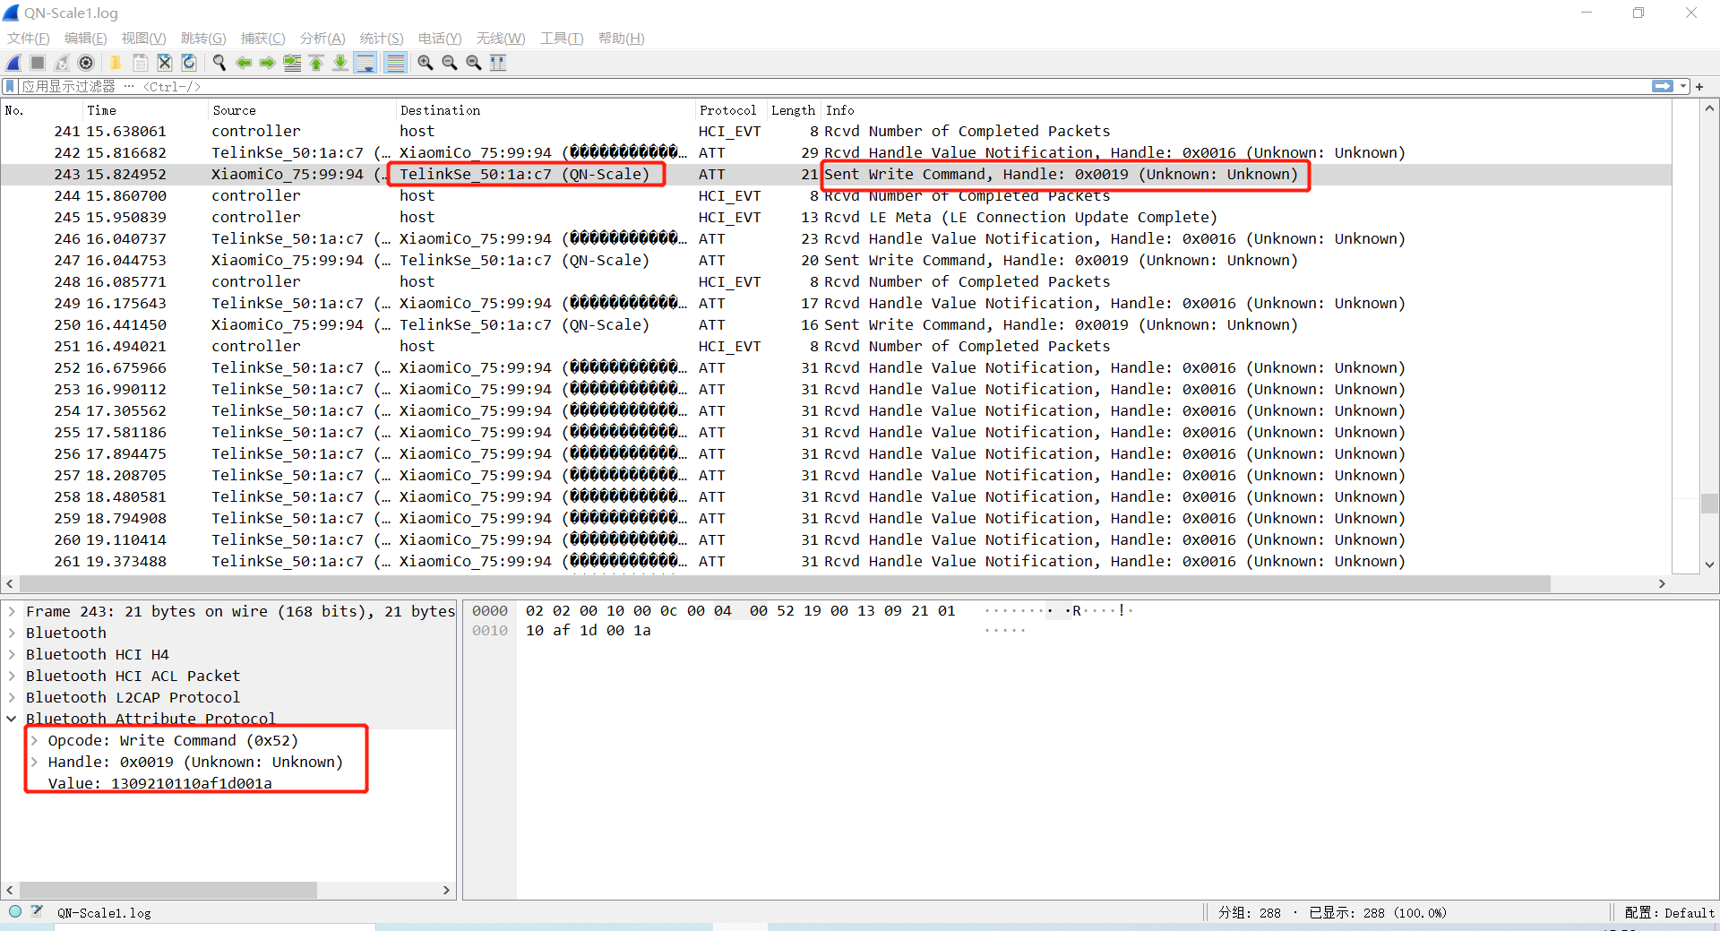This screenshot has width=1720, height=931.
Task: Click the Stop capture square icon
Action: (38, 63)
